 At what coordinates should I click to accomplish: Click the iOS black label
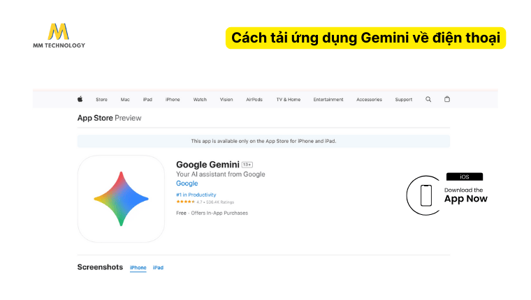[465, 177]
